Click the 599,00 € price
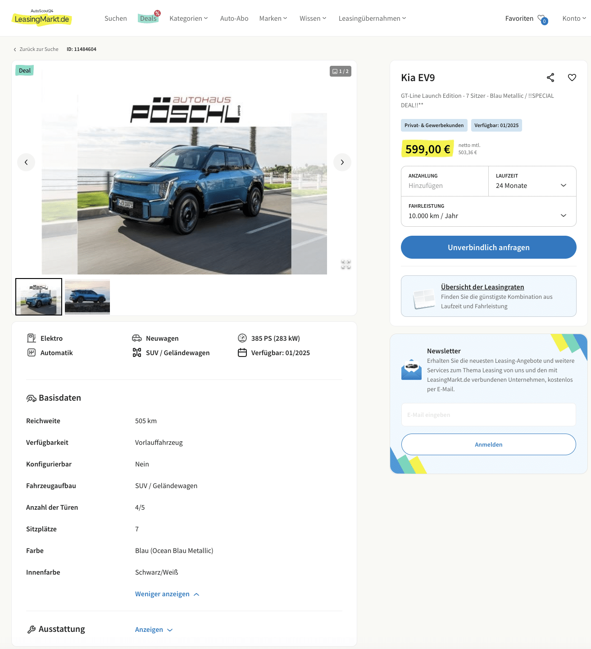 tap(427, 149)
